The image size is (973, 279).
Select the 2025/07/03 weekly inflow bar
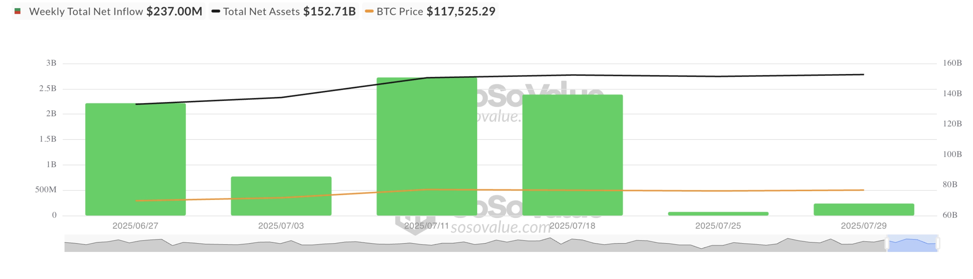point(281,196)
